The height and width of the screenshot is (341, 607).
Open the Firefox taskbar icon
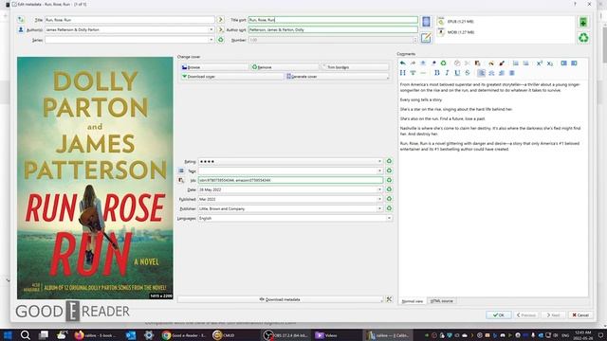95,335
